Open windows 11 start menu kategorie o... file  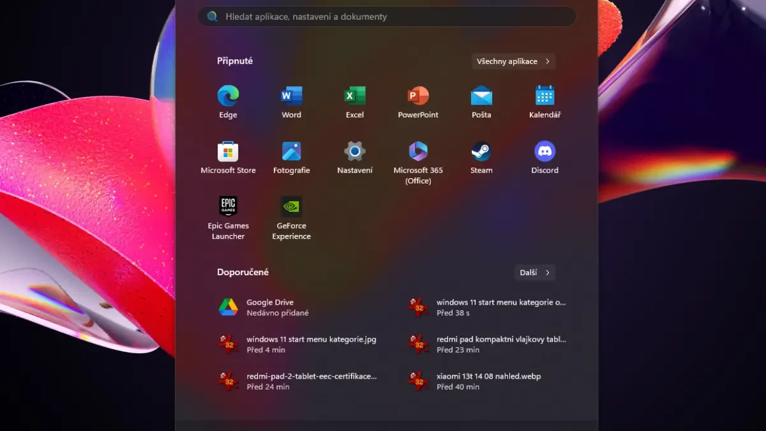(488, 307)
